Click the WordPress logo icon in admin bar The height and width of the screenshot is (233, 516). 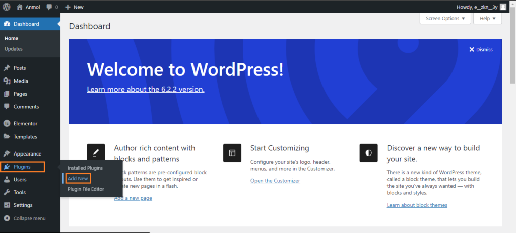pos(7,7)
